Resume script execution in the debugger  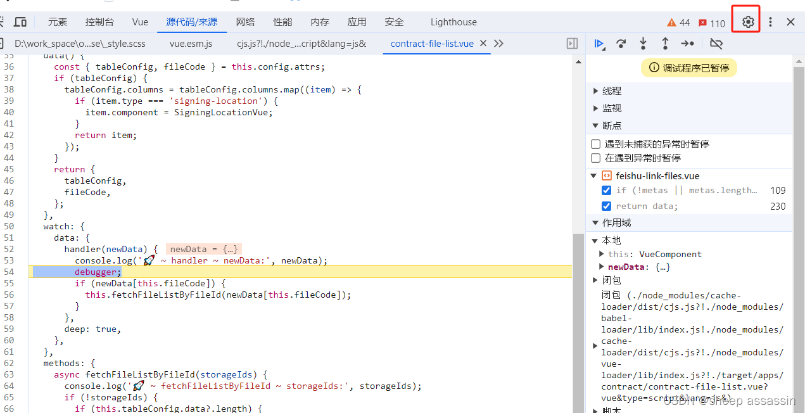(x=599, y=43)
